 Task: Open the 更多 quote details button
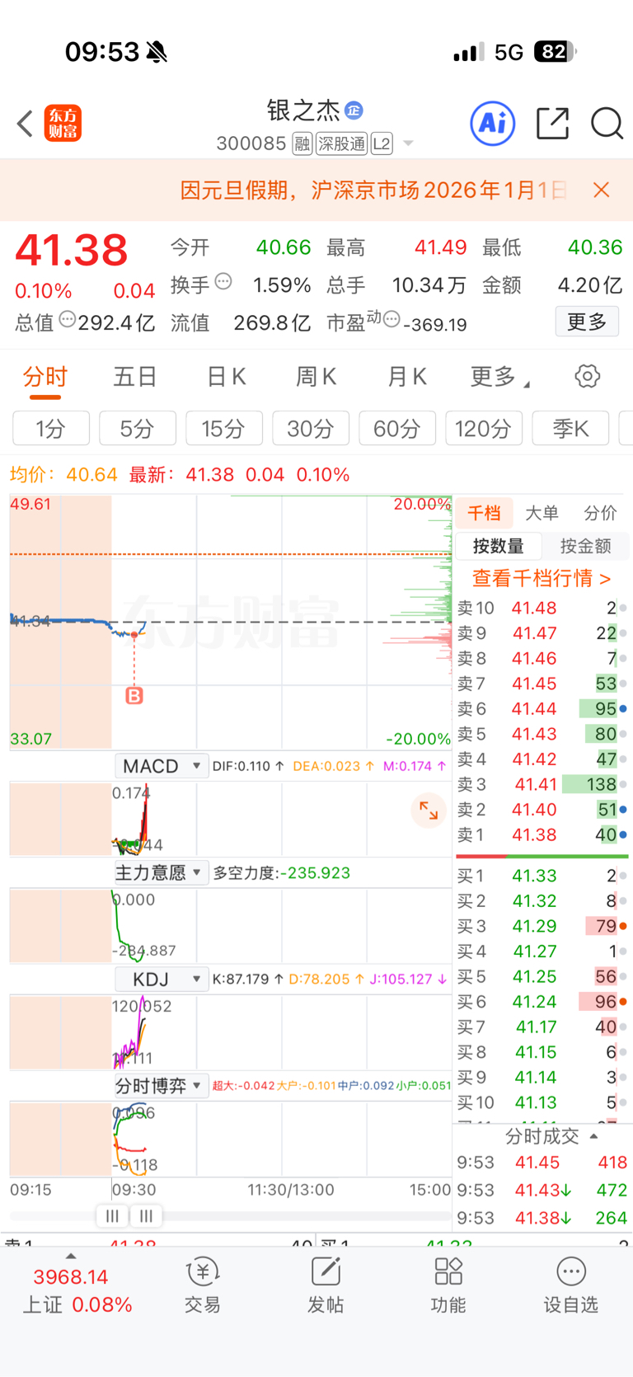587,322
